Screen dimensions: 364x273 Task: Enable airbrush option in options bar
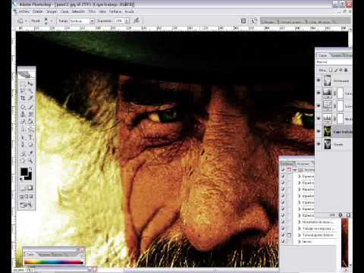[136, 20]
